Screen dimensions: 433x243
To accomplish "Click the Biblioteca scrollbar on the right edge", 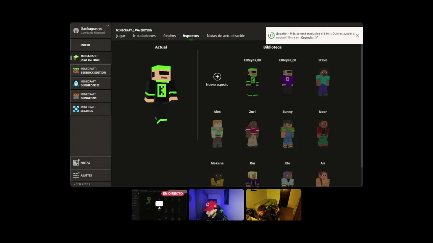I will (x=362, y=105).
